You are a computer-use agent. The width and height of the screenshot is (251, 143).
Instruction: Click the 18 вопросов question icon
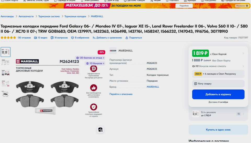(x=52, y=38)
